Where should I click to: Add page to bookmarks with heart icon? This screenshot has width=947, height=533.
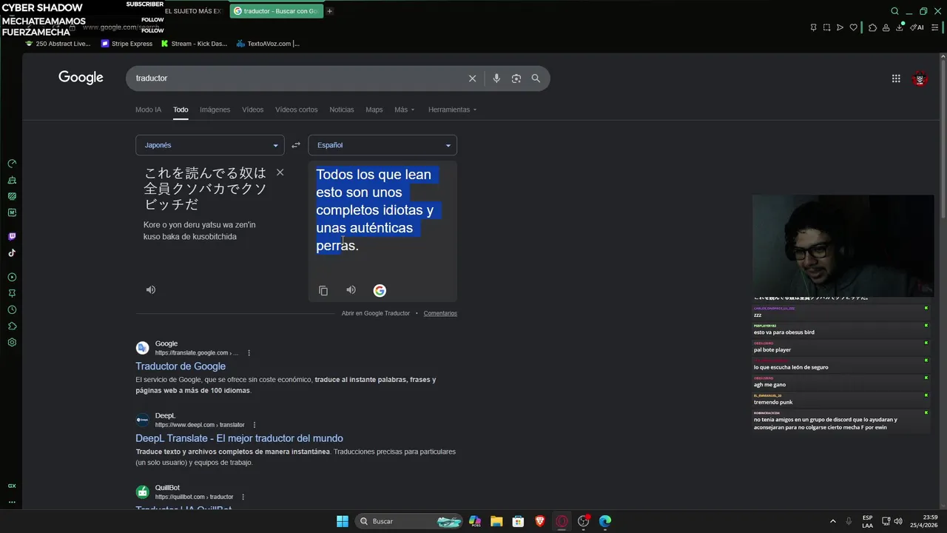[853, 27]
